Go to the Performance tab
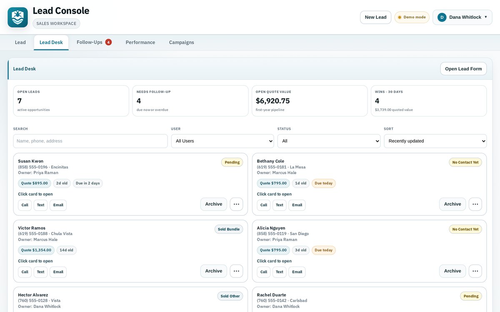 coord(140,42)
